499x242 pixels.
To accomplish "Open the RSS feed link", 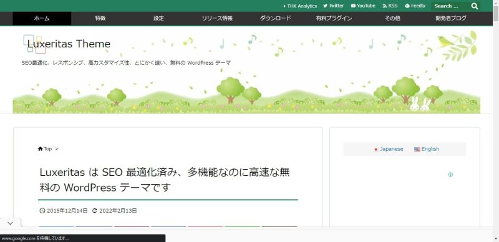I will click(390, 6).
